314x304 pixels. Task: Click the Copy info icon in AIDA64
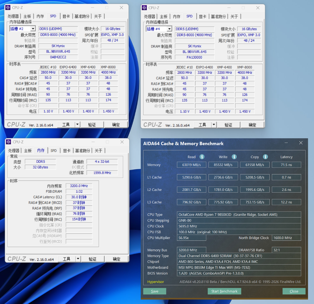click(265, 157)
